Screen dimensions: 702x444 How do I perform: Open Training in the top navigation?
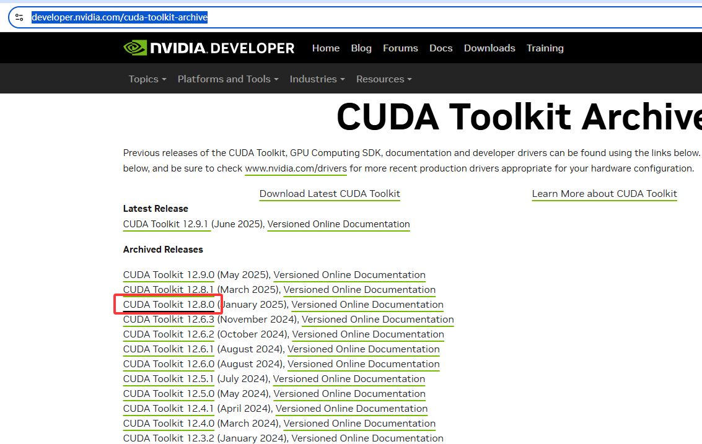coord(545,48)
